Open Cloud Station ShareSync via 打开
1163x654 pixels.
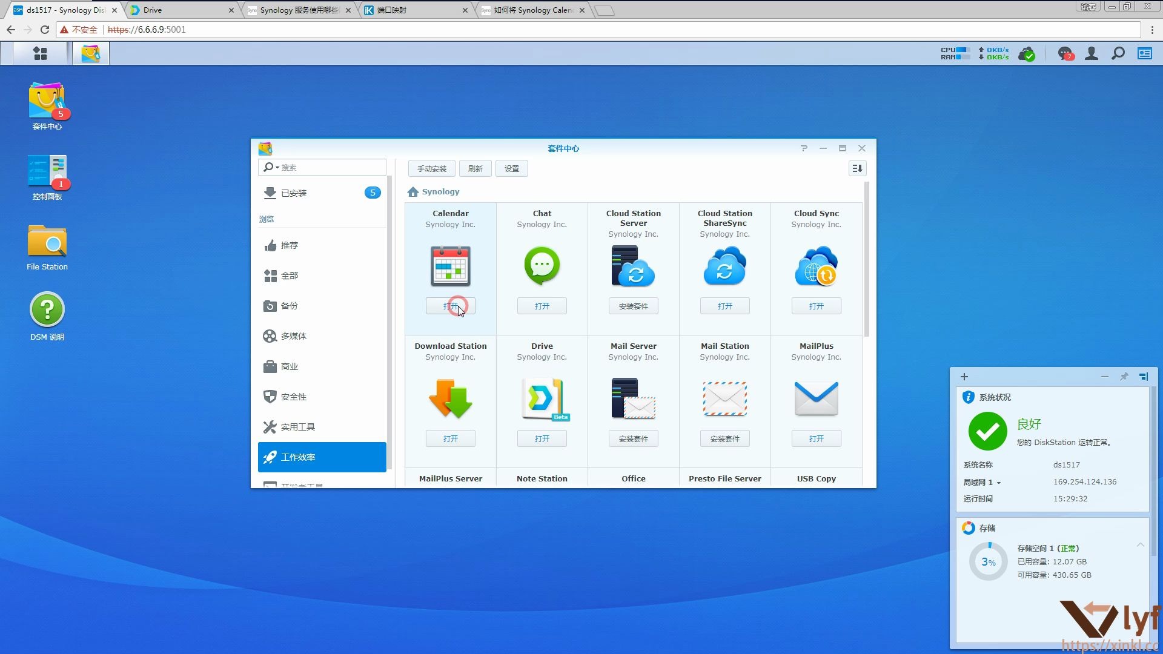click(725, 306)
